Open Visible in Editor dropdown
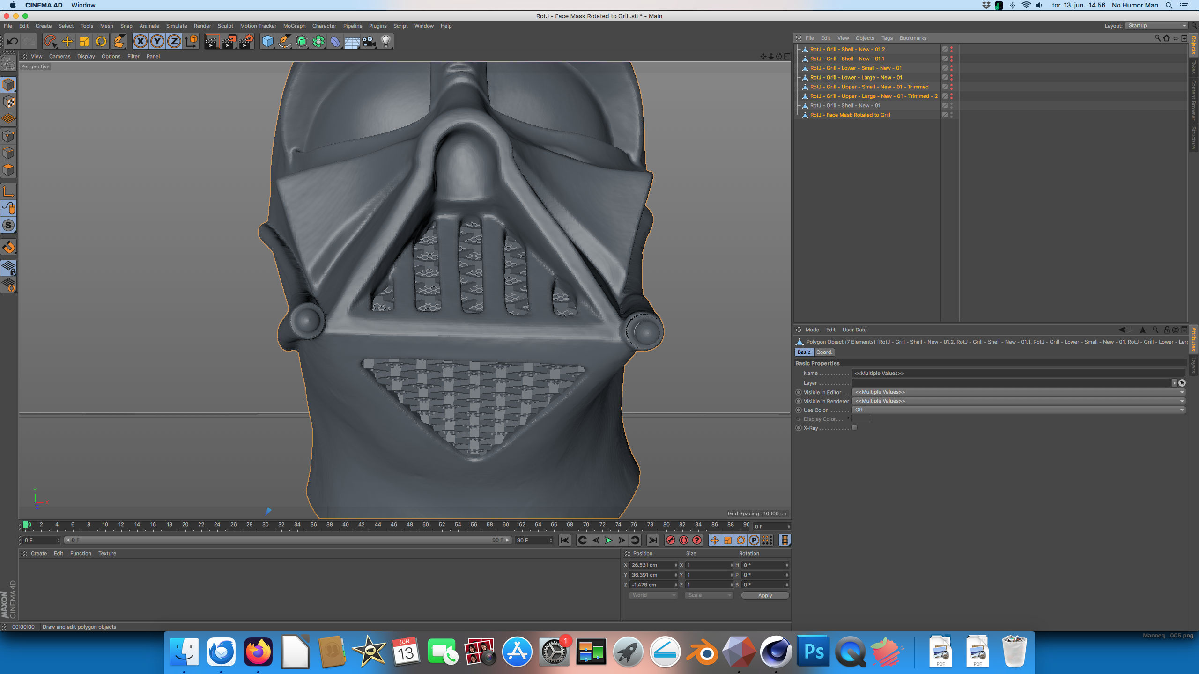1199x674 pixels. click(x=1019, y=392)
